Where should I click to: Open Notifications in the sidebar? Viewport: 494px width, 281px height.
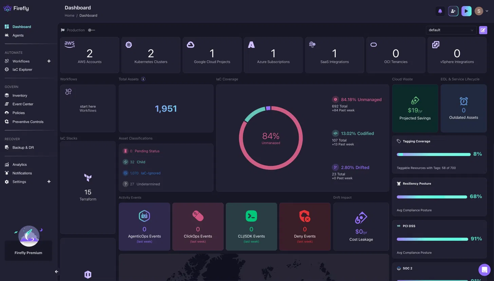(x=22, y=174)
